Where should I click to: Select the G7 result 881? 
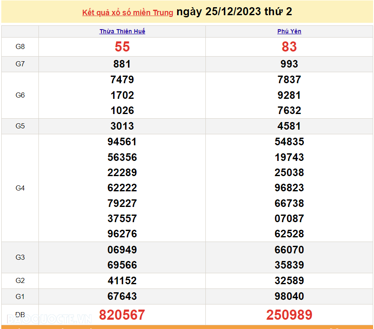pyautogui.click(x=122, y=64)
